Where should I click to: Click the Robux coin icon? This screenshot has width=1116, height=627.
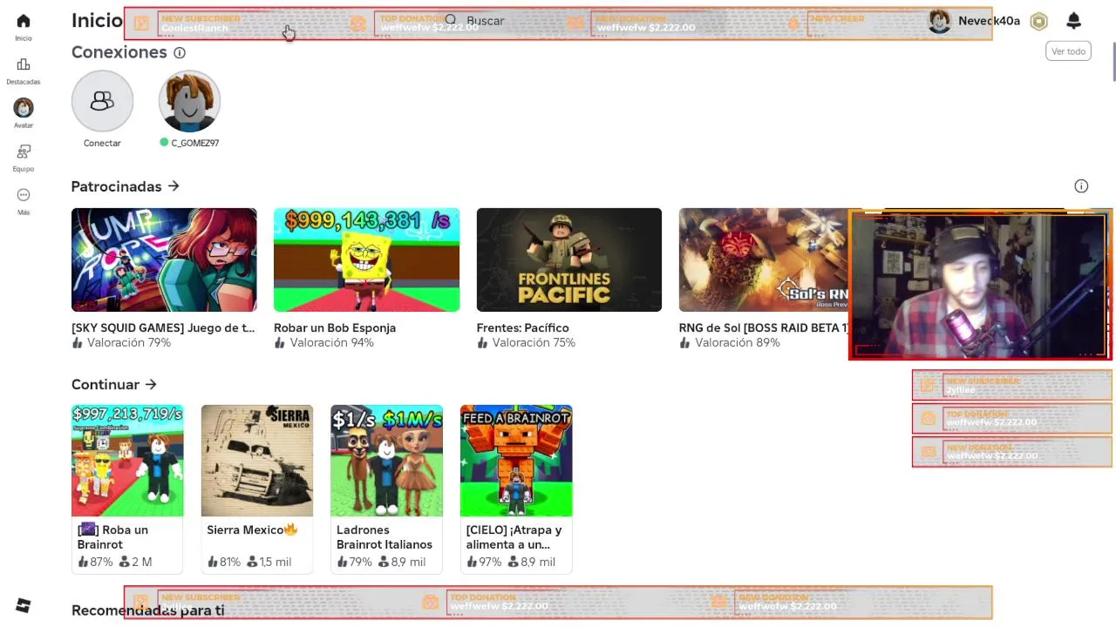pyautogui.click(x=1038, y=22)
